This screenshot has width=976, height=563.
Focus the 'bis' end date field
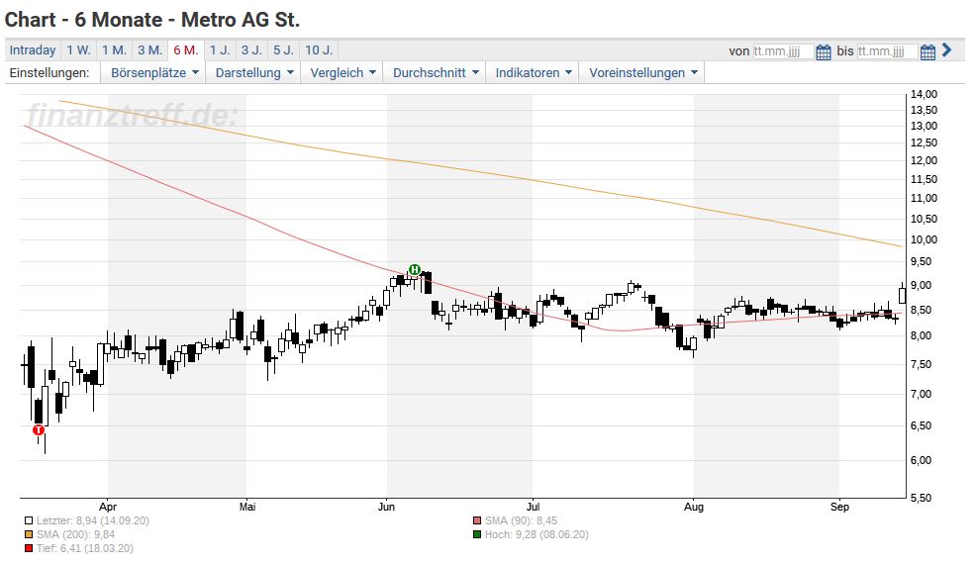coord(887,51)
